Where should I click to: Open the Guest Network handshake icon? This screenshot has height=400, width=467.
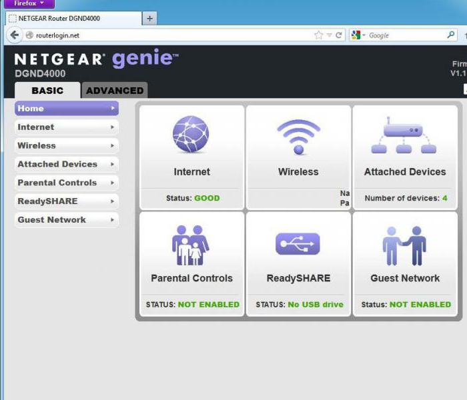click(404, 245)
